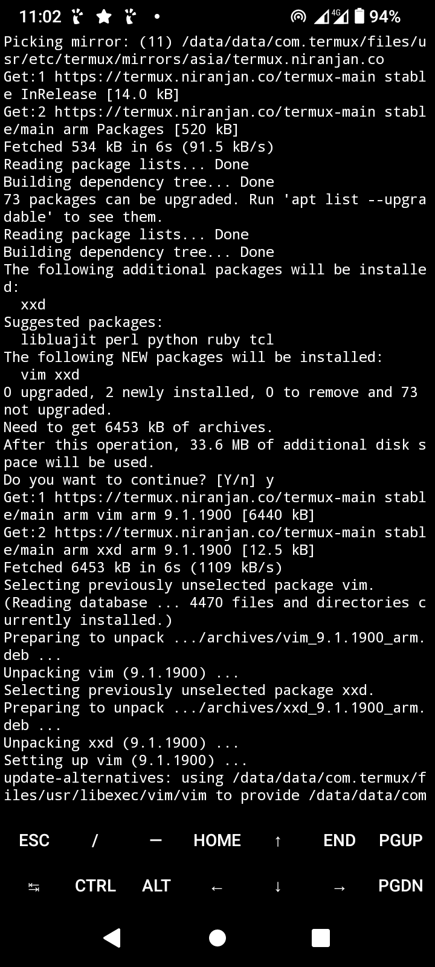The height and width of the screenshot is (967, 435).
Task: Tap the hotspot icon in status bar
Action: coord(298,16)
